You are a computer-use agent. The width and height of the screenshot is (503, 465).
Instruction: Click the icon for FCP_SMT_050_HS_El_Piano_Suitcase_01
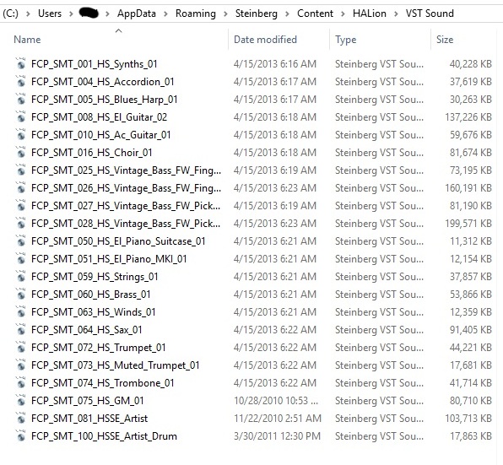tap(20, 241)
